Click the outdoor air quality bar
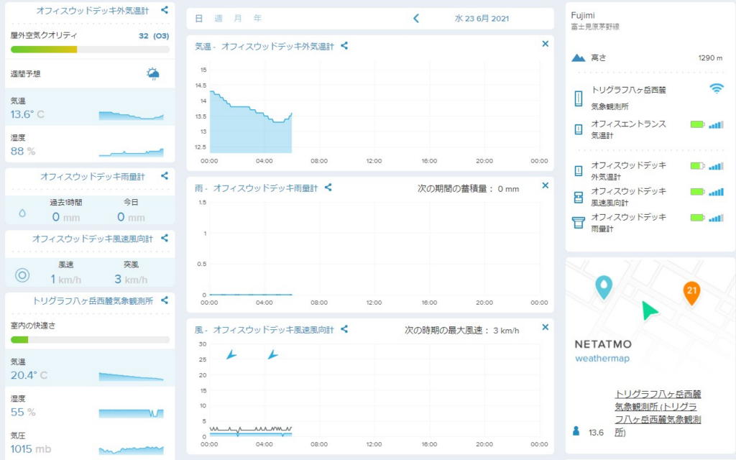736x460 pixels. pyautogui.click(x=90, y=50)
